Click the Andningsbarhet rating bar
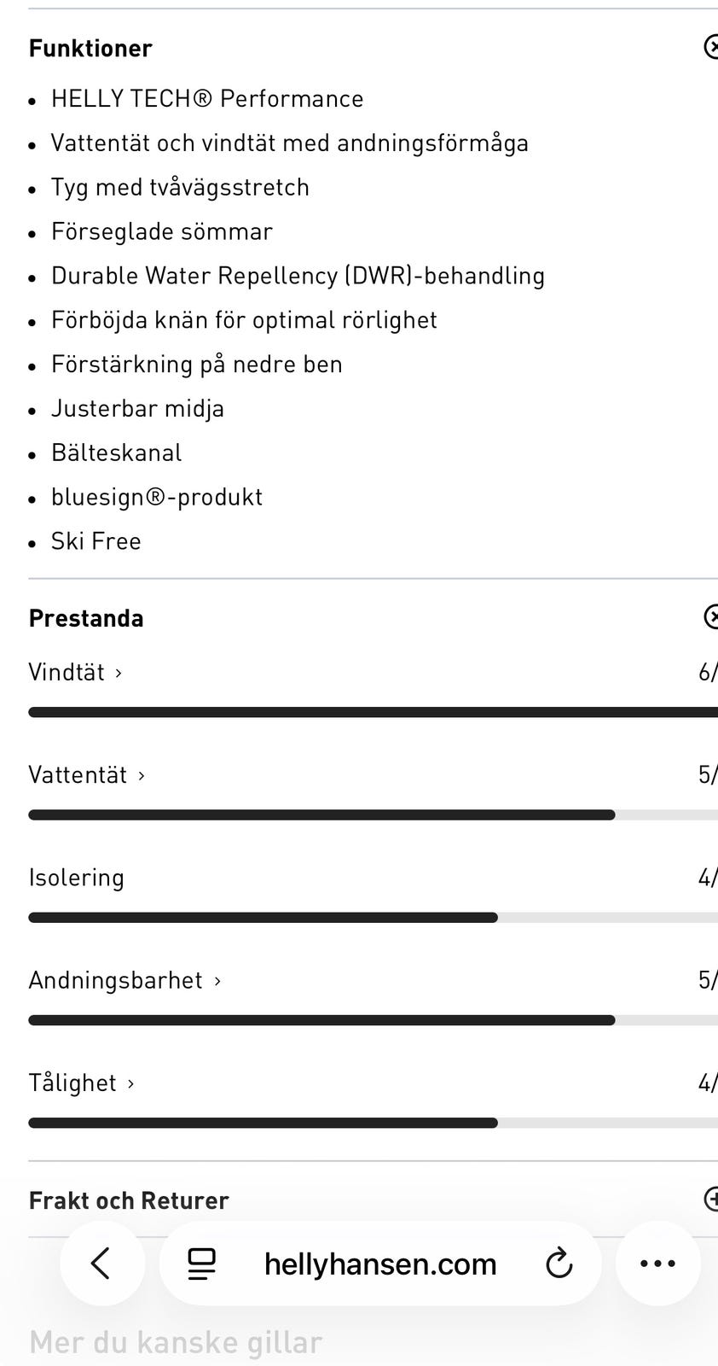 (x=373, y=1020)
